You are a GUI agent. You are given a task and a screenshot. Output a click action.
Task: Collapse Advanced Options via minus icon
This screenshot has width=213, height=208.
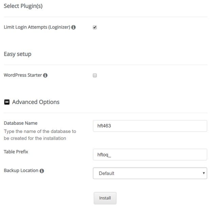point(7,102)
